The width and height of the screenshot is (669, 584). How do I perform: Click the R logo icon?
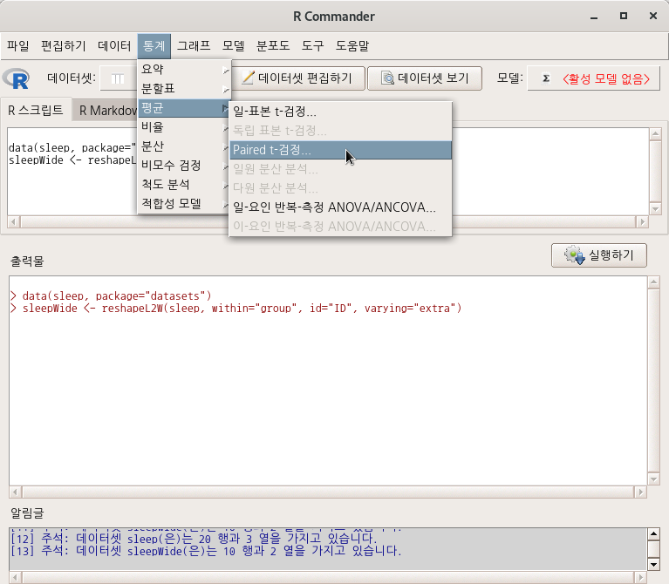[17, 78]
